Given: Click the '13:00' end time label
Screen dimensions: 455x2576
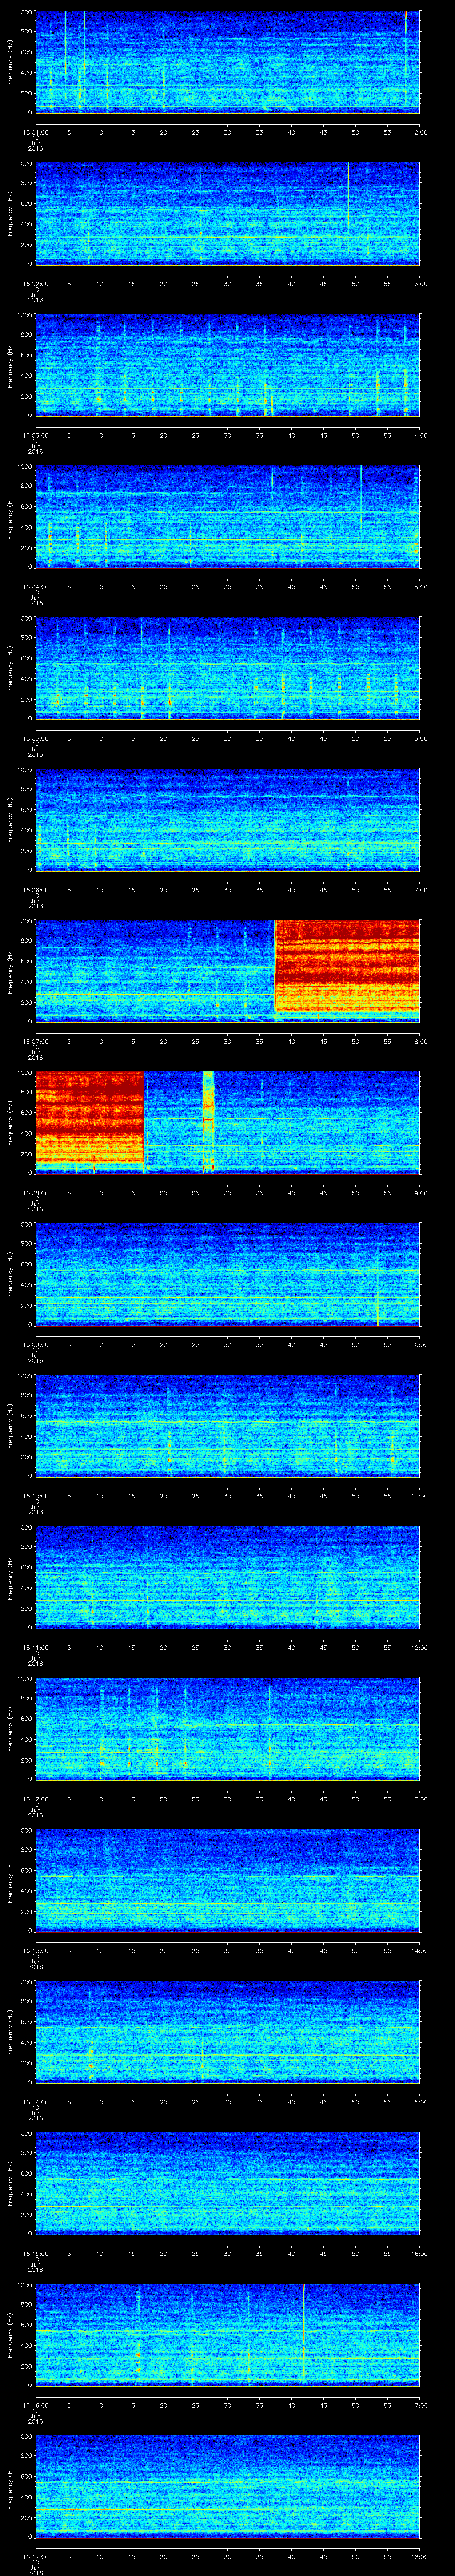Looking at the screenshot, I should click(x=419, y=1799).
